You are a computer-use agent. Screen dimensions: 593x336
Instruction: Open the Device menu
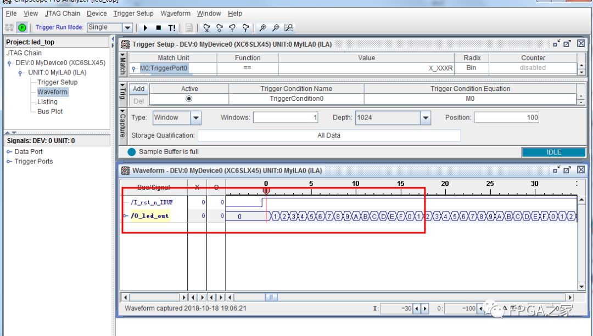(x=97, y=14)
